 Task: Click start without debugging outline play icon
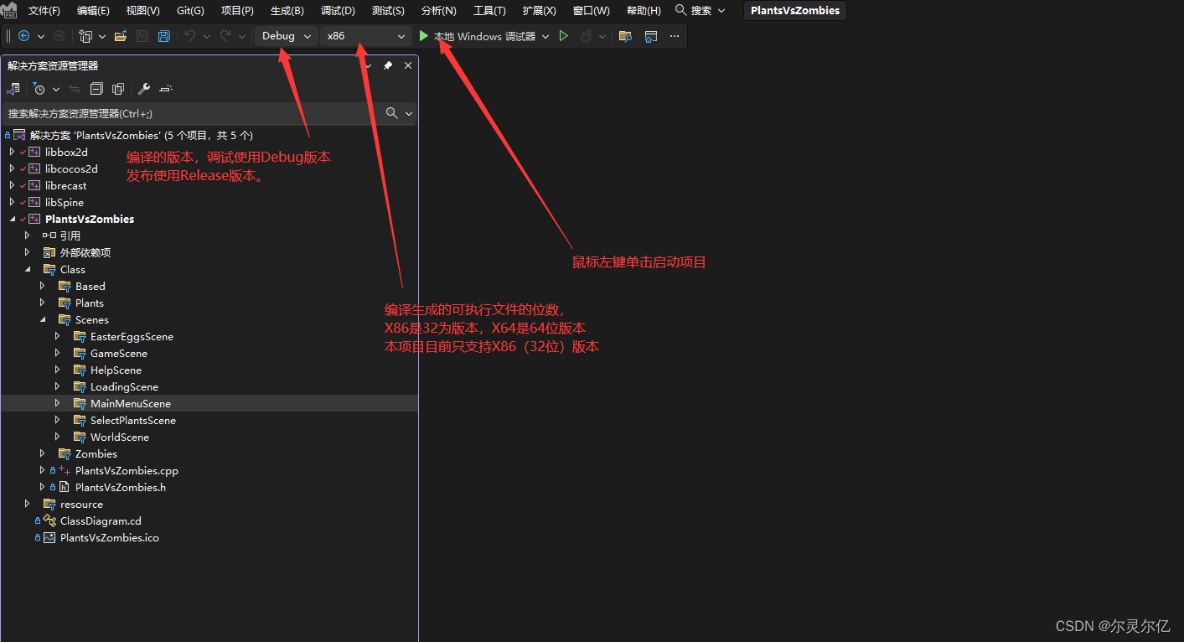(564, 36)
